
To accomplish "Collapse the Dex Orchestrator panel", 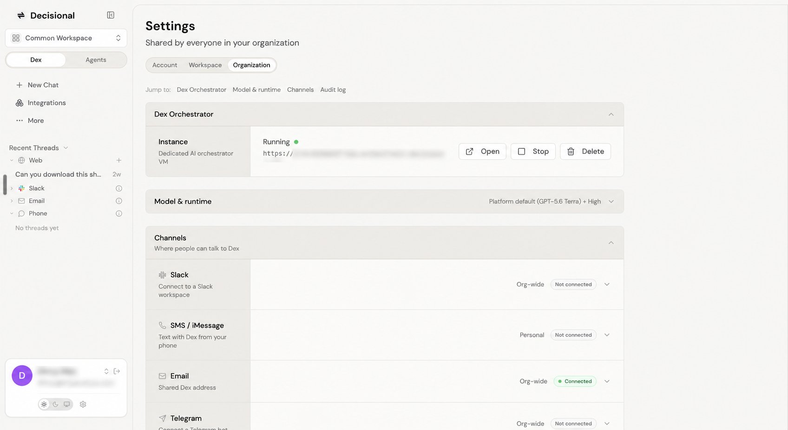I will pyautogui.click(x=611, y=115).
